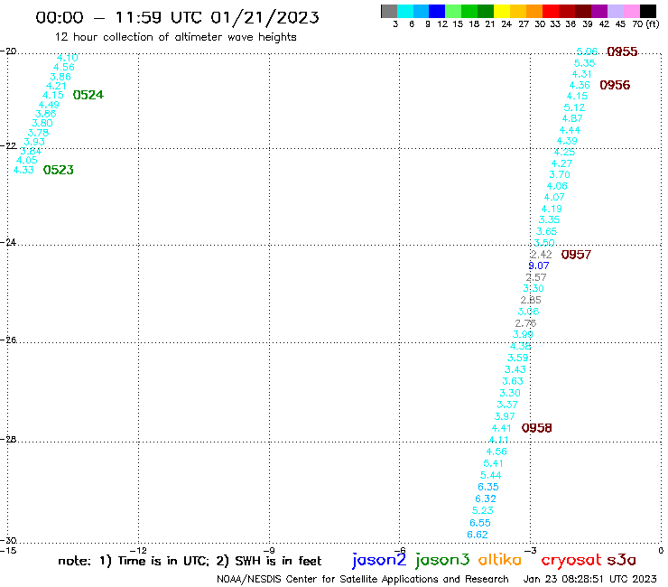Click the jason2 satellite label
This screenshot has height=587, width=668.
(379, 560)
